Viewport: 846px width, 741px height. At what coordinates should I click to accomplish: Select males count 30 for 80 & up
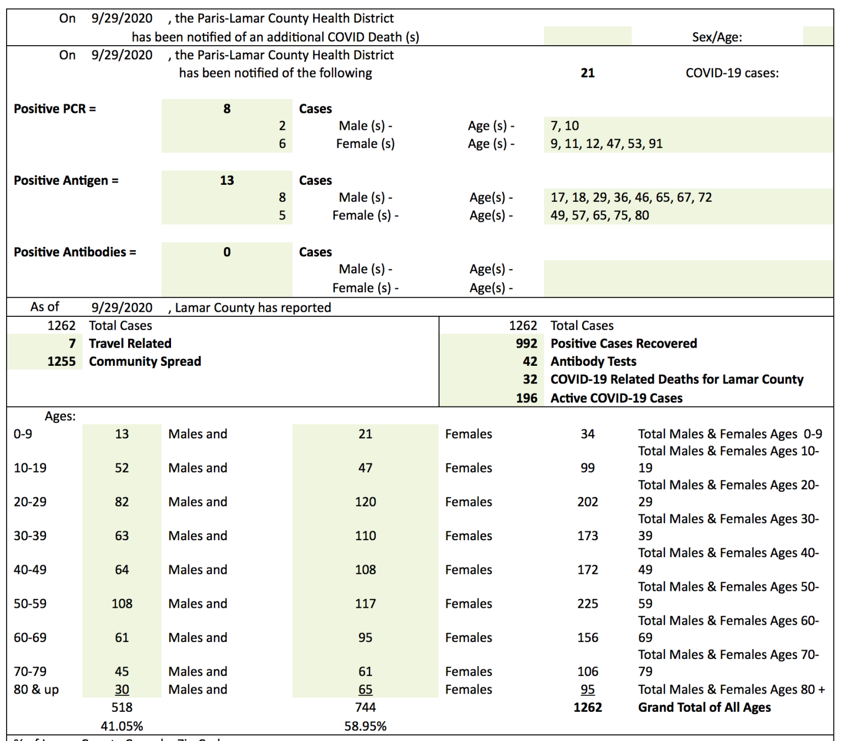pyautogui.click(x=122, y=689)
